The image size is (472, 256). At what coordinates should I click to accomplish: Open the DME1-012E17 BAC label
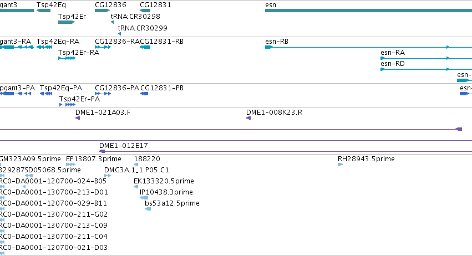tap(124, 146)
